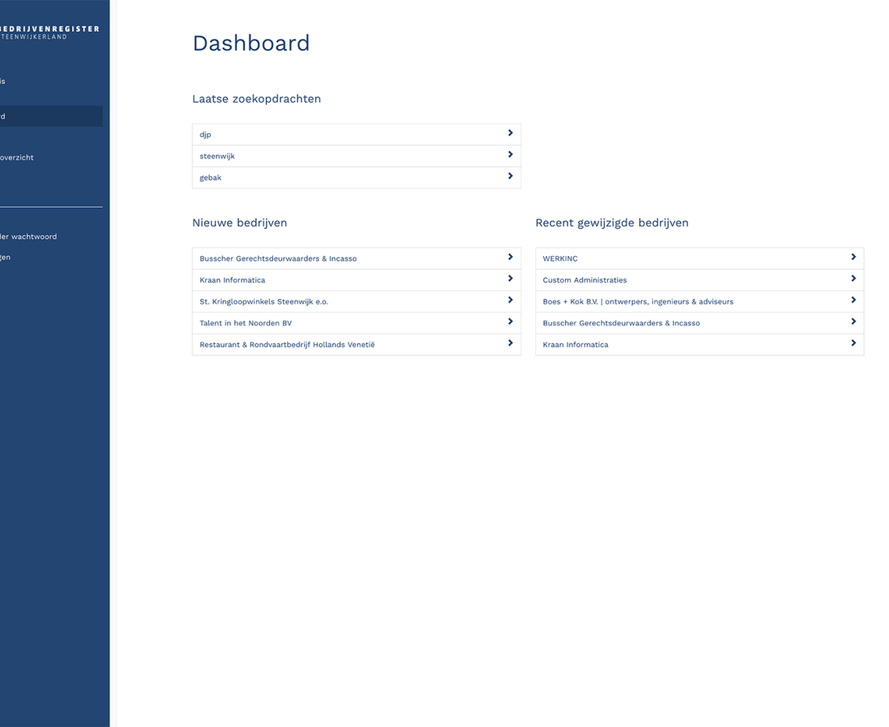889x727 pixels.
Task: Click chevron beside Busscher in Nieuwe bedrijven
Action: pos(510,257)
